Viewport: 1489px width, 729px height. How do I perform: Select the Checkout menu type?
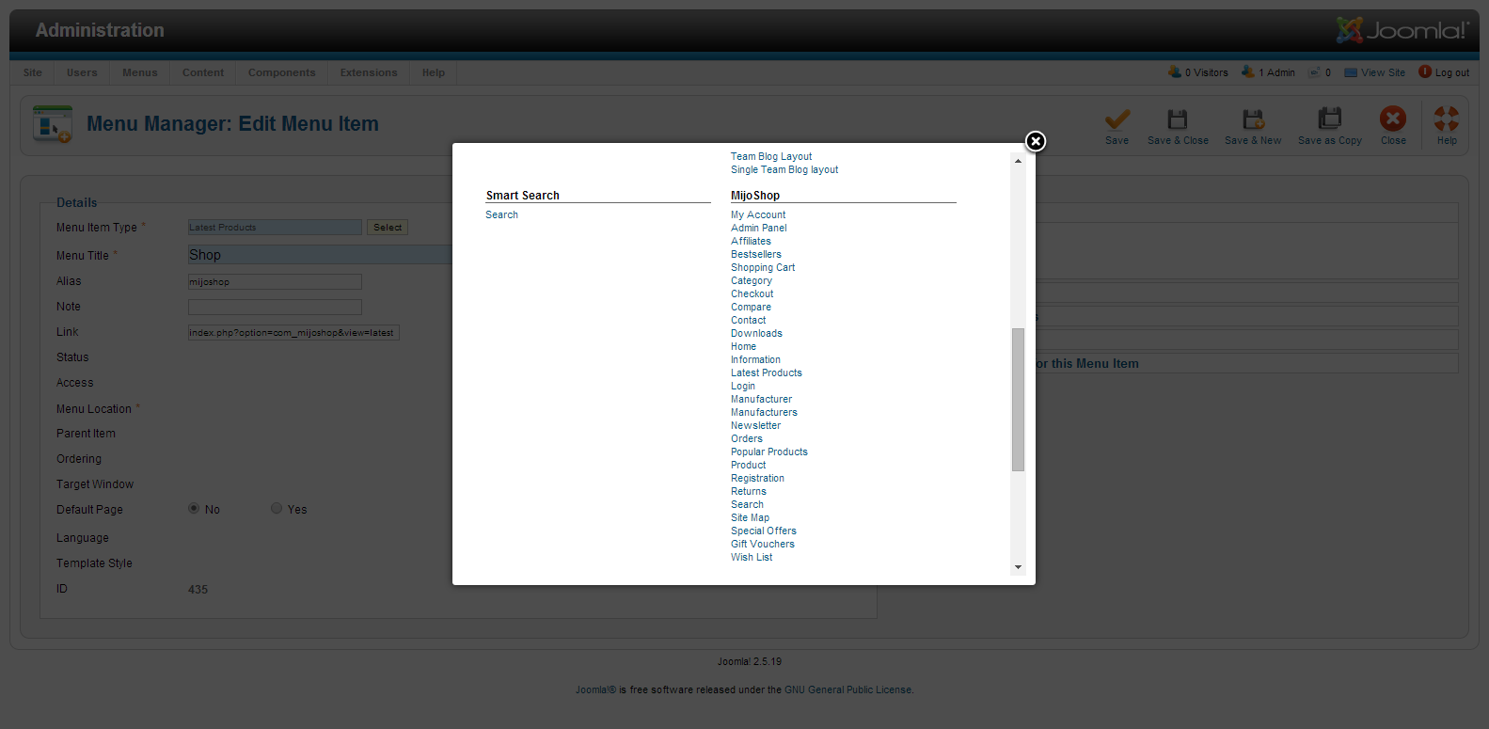point(752,294)
